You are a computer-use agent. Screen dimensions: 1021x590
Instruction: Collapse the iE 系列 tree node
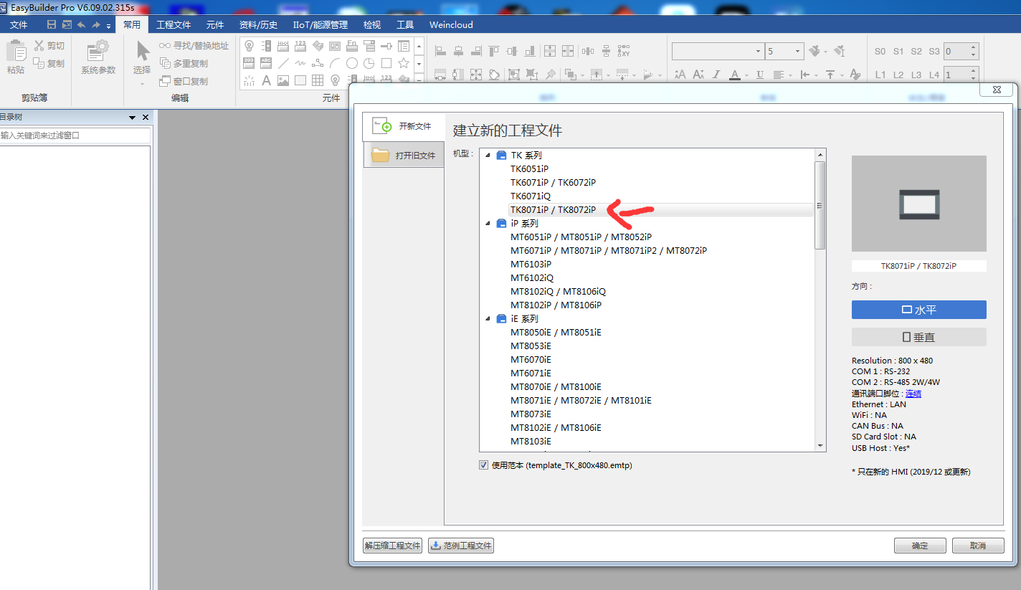coord(488,319)
